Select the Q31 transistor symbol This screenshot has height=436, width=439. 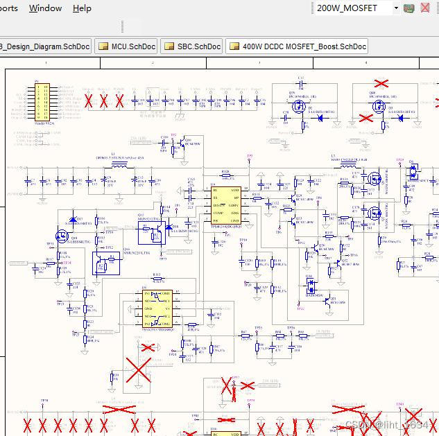(327, 301)
